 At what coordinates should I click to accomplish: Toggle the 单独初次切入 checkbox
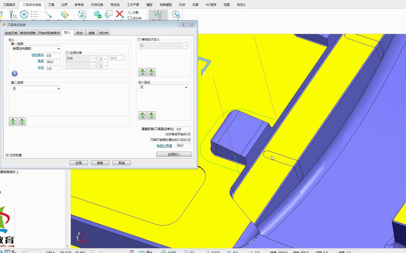pyautogui.click(x=139, y=40)
